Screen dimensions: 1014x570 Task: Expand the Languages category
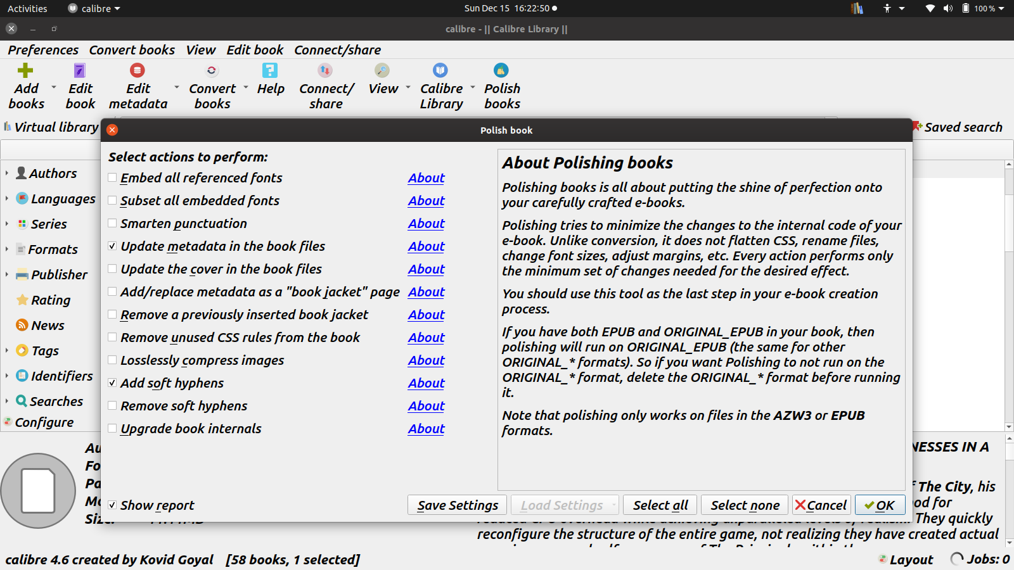coord(7,198)
